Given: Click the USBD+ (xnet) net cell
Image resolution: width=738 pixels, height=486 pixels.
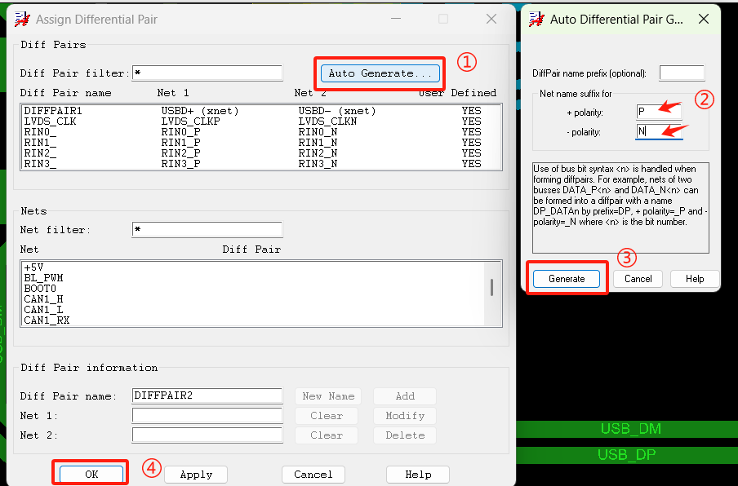Looking at the screenshot, I should [x=200, y=111].
